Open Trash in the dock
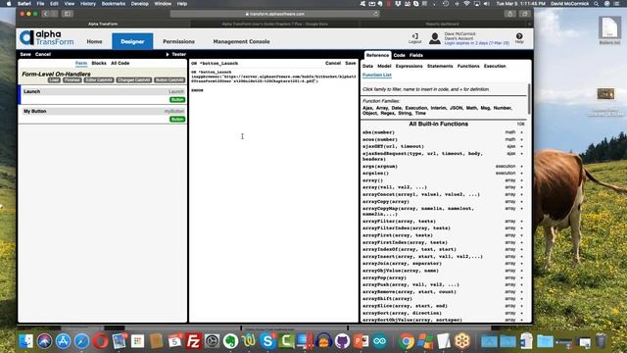Screen dimensions: 627x353 click(x=601, y=341)
